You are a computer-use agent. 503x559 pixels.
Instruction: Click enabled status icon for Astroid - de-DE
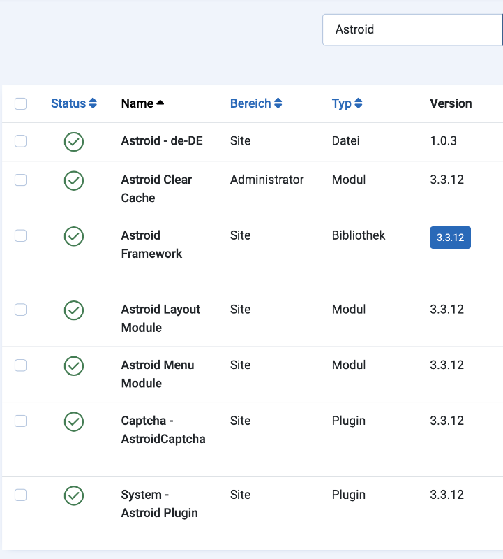[x=74, y=142]
